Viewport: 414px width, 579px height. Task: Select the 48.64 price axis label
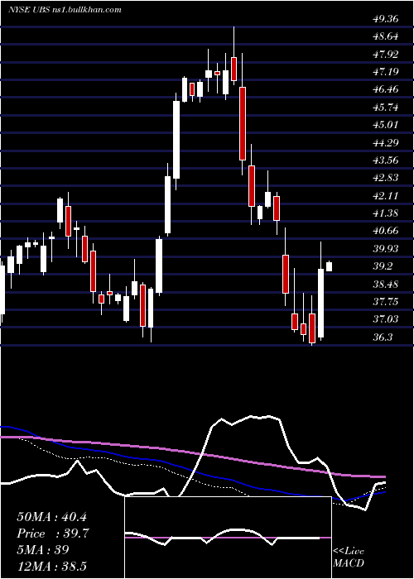pos(386,36)
